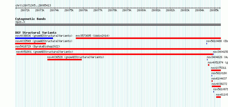This screenshot has width=228, height=107.
Task: Click the nsv4038836 gnomAD variant label
Action: (x=44, y=36)
